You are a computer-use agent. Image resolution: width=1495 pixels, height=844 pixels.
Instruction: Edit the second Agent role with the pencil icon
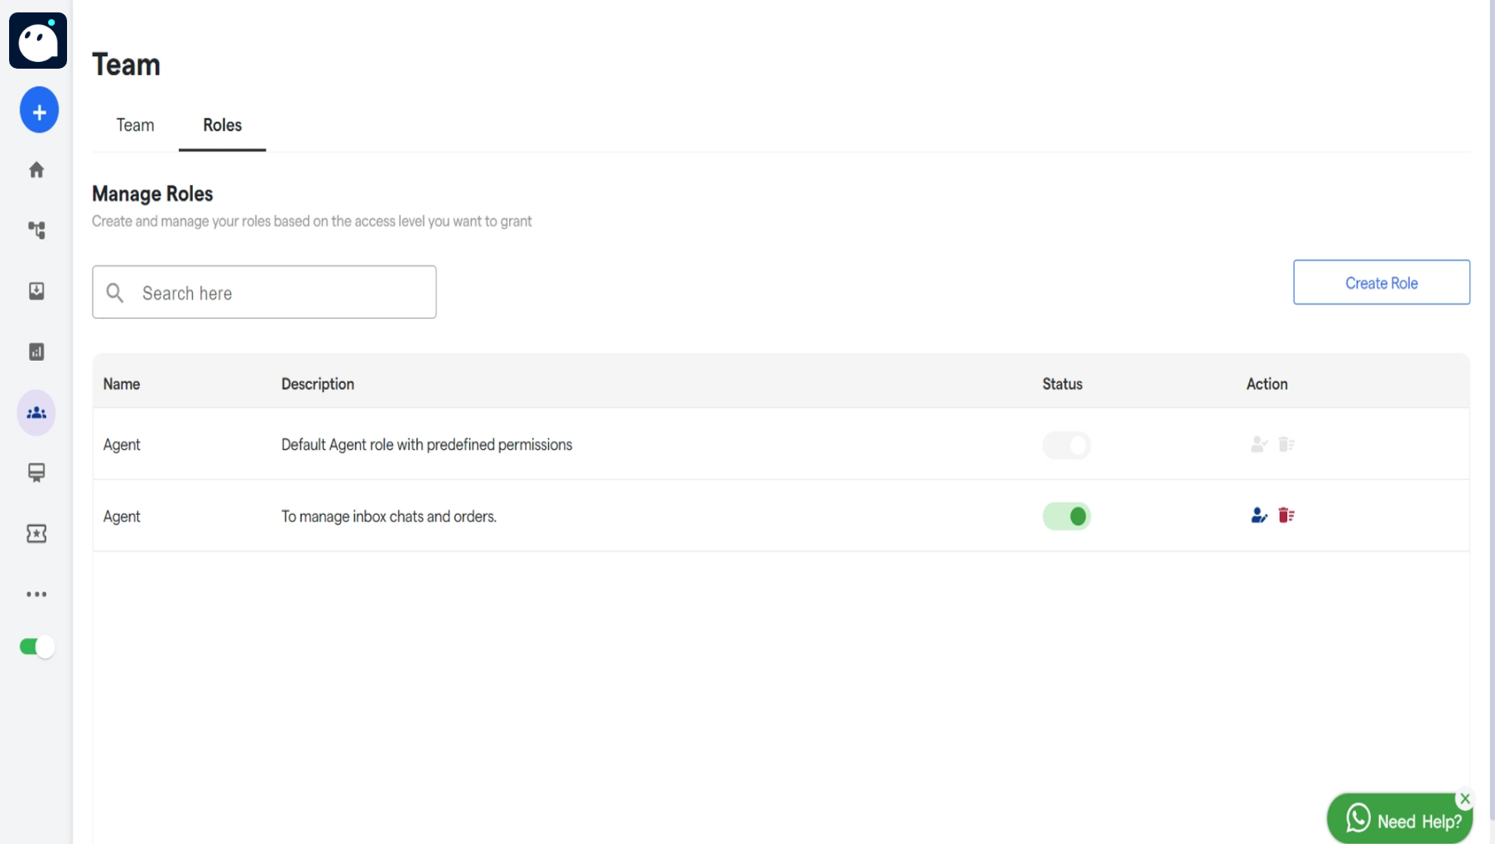coord(1259,515)
